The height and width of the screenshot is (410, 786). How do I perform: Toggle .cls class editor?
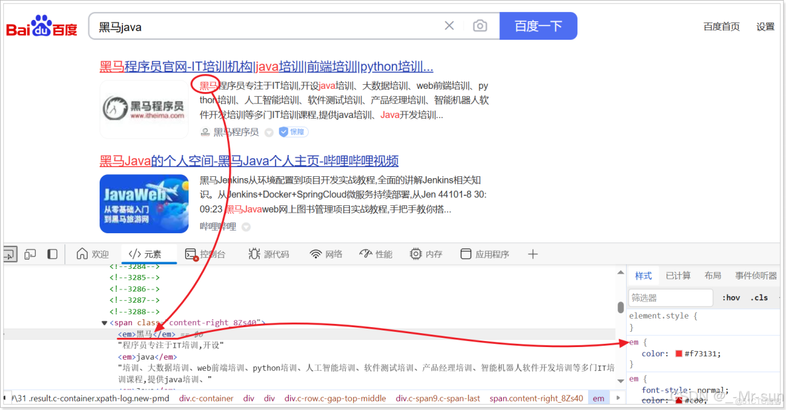[x=759, y=297]
